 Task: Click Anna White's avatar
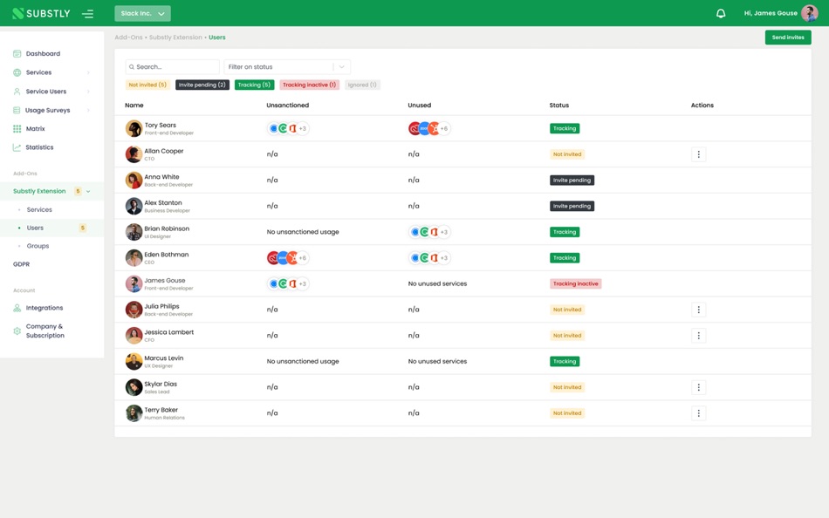click(134, 181)
